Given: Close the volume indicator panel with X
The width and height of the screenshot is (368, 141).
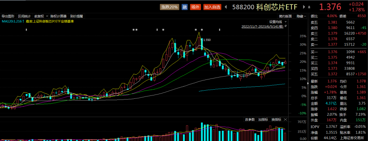Looking at the screenshot, I should [x=285, y=119].
